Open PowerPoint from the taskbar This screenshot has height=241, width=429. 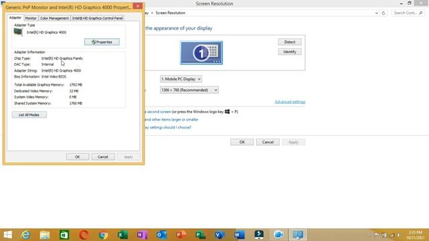click(181, 235)
